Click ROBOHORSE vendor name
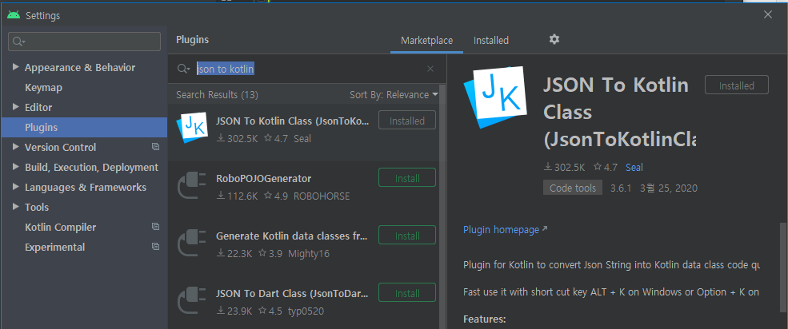 (x=321, y=196)
